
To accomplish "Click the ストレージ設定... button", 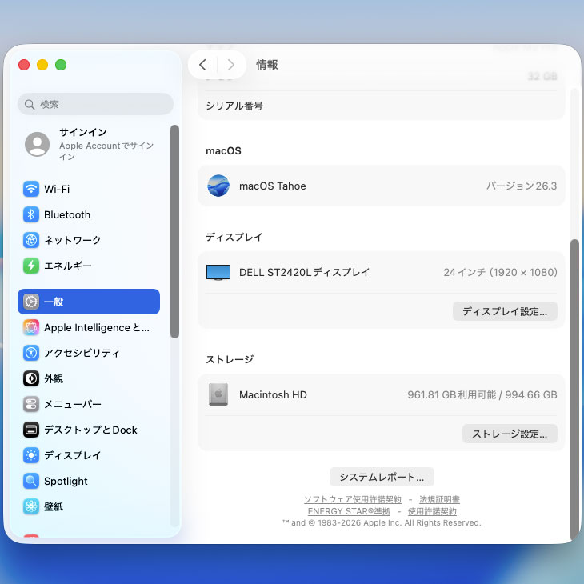I will point(509,434).
